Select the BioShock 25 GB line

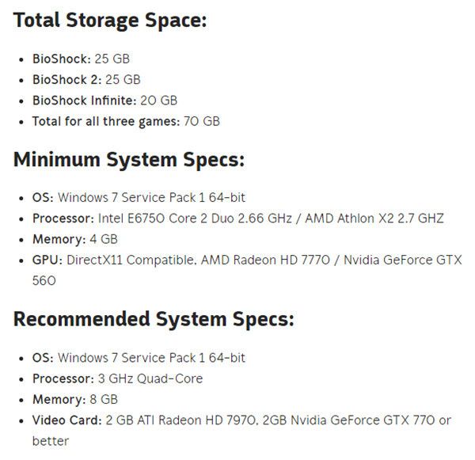point(81,59)
